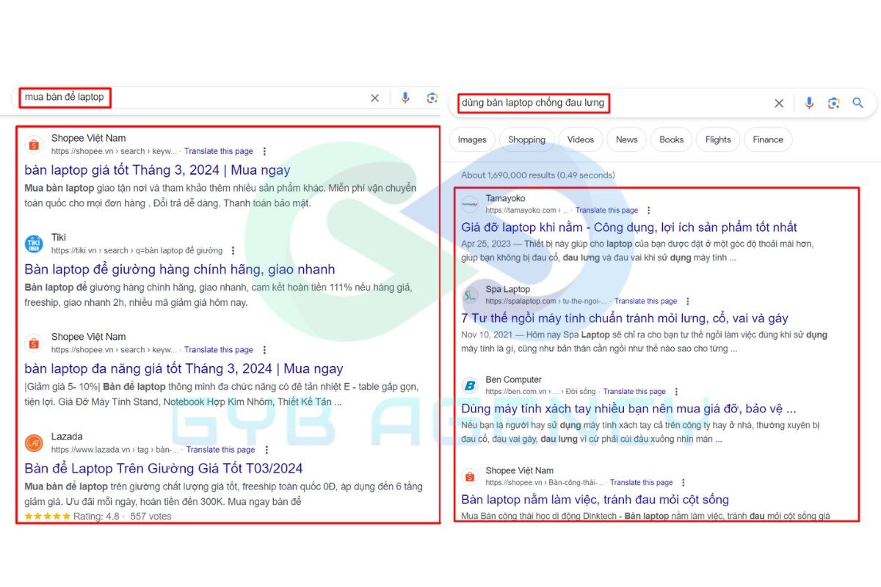881x587 pixels.
Task: Switch to the Books filter tab
Action: click(671, 139)
